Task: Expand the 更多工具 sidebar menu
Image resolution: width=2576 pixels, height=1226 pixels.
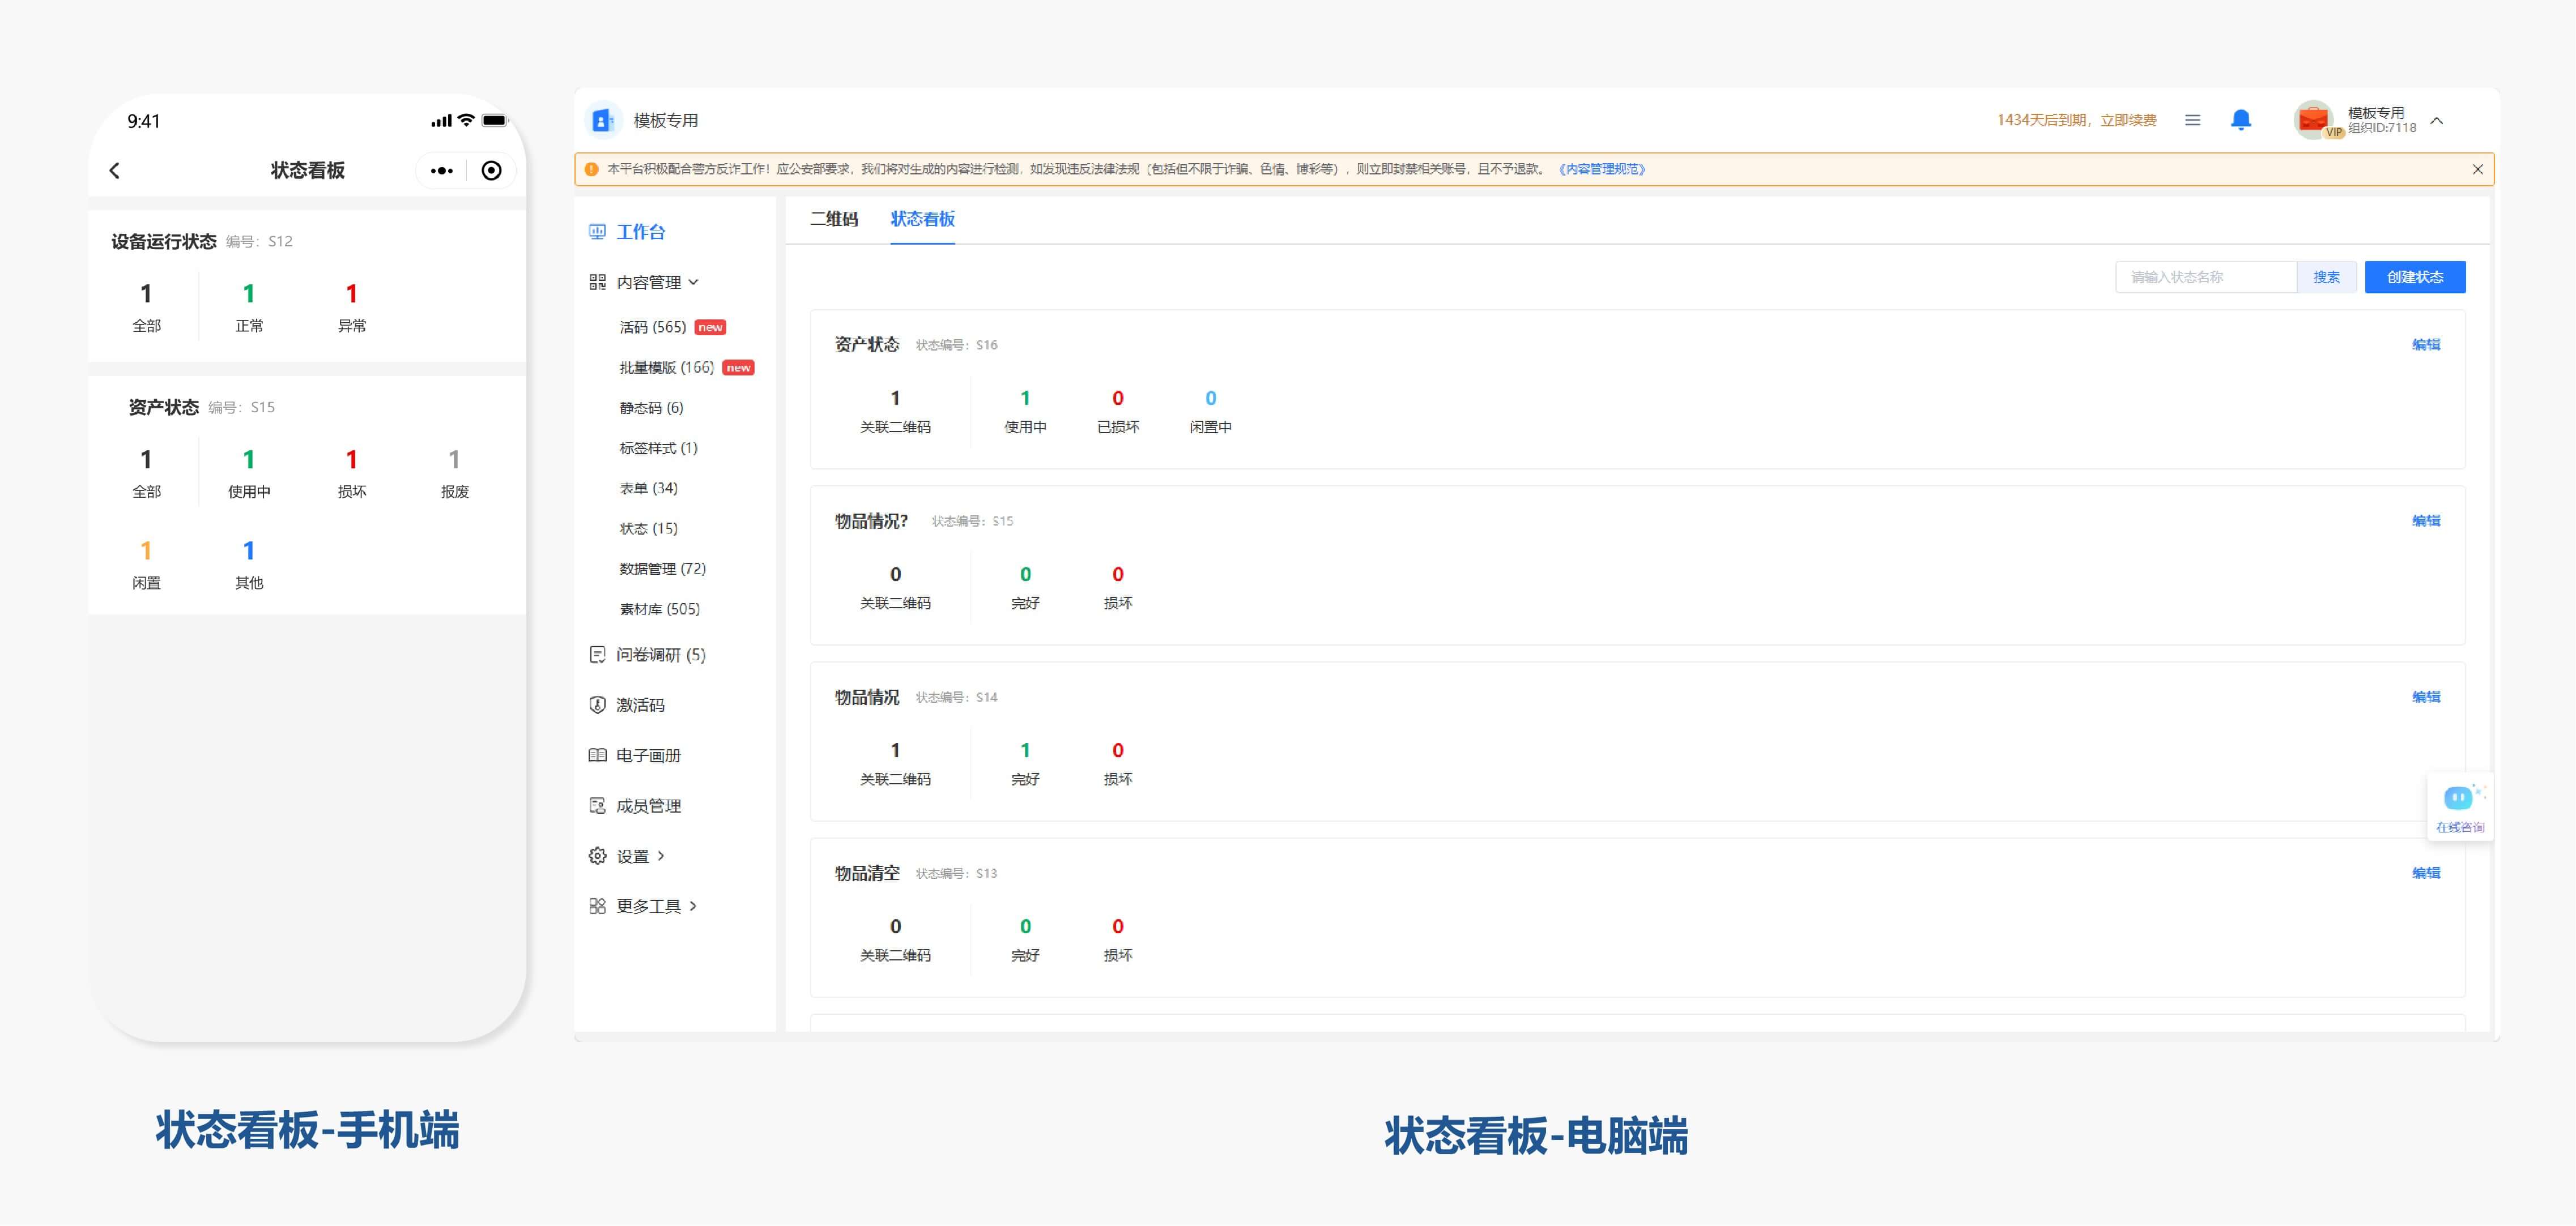Action: [649, 906]
